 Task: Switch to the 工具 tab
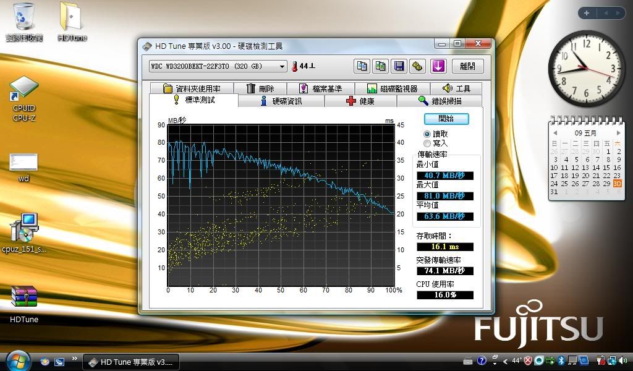(456, 88)
